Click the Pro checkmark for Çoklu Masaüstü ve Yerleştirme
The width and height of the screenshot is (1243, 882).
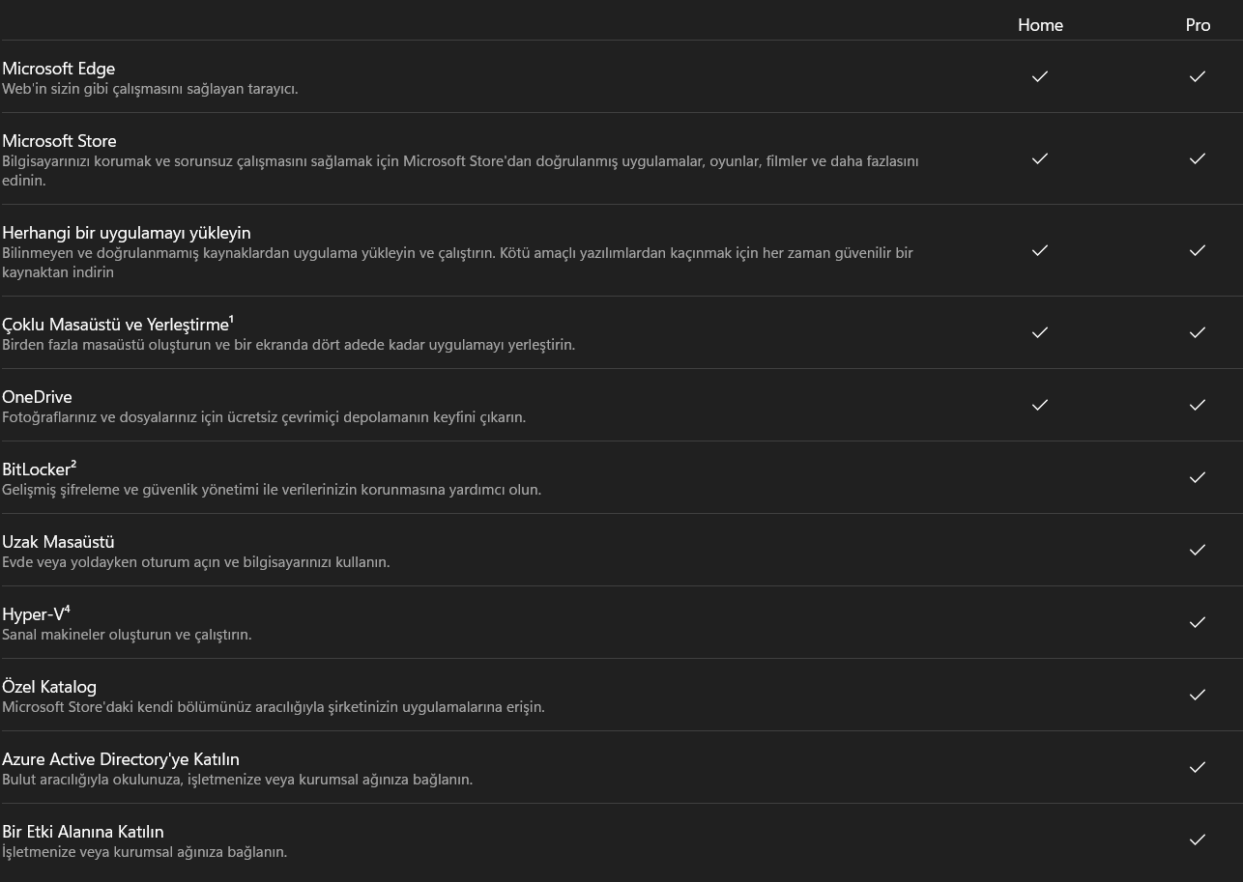(x=1198, y=332)
